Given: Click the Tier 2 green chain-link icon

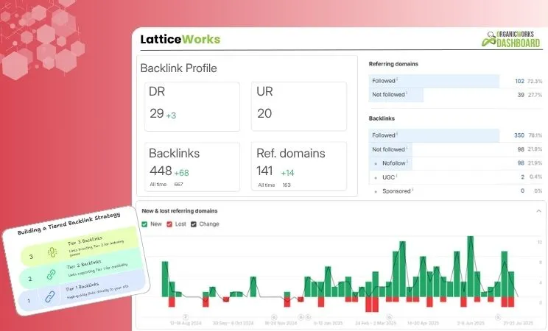Looking at the screenshot, I should tap(52, 274).
